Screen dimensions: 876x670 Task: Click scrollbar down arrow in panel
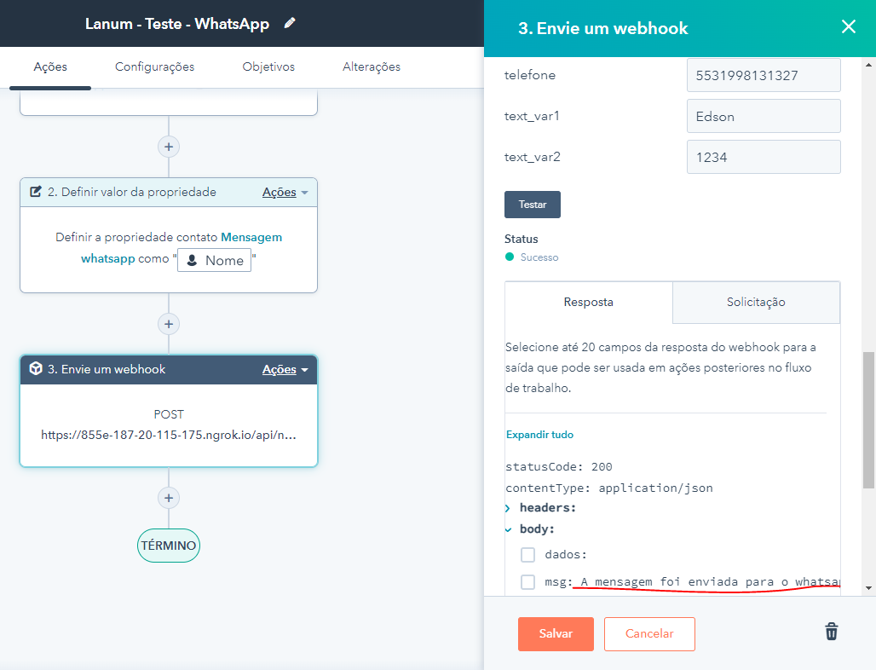click(868, 588)
